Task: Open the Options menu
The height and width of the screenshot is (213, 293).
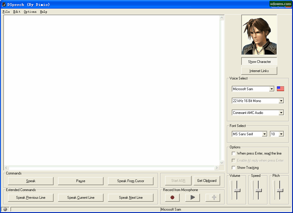Action: [x=30, y=12]
